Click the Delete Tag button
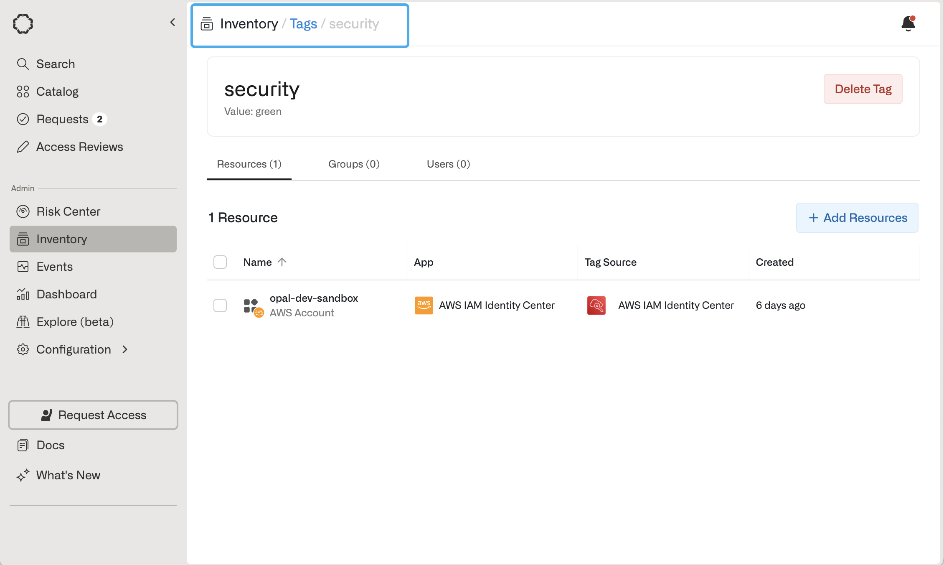The height and width of the screenshot is (565, 944). point(863,89)
